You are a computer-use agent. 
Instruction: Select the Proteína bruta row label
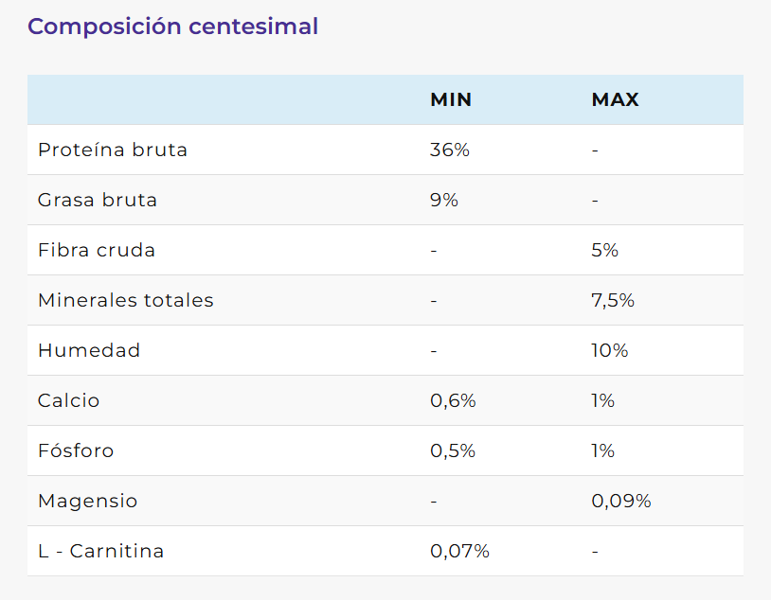point(113,150)
